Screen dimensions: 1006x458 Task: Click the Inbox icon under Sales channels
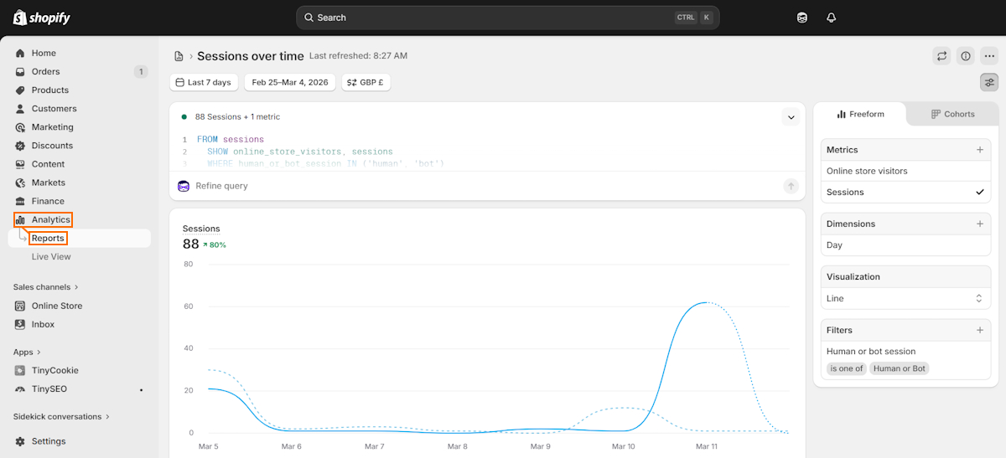[x=20, y=324]
